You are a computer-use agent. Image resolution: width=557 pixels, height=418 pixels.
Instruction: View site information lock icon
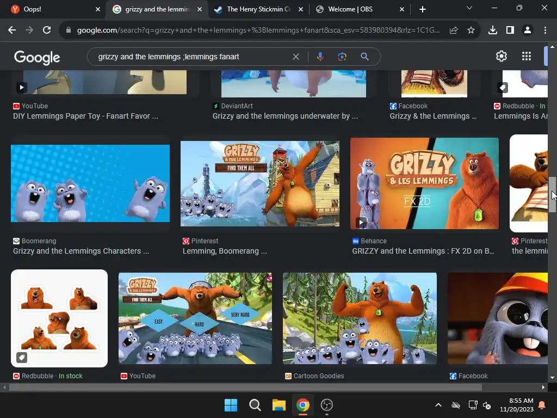(x=69, y=30)
